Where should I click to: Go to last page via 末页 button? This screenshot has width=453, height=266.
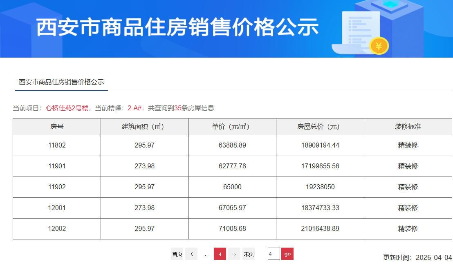point(249,254)
